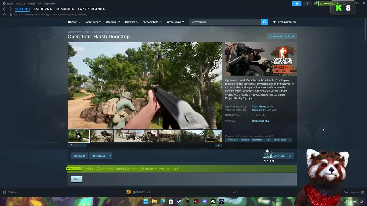Click the blue search magnifier button
This screenshot has height=206, width=367.
pos(265,22)
